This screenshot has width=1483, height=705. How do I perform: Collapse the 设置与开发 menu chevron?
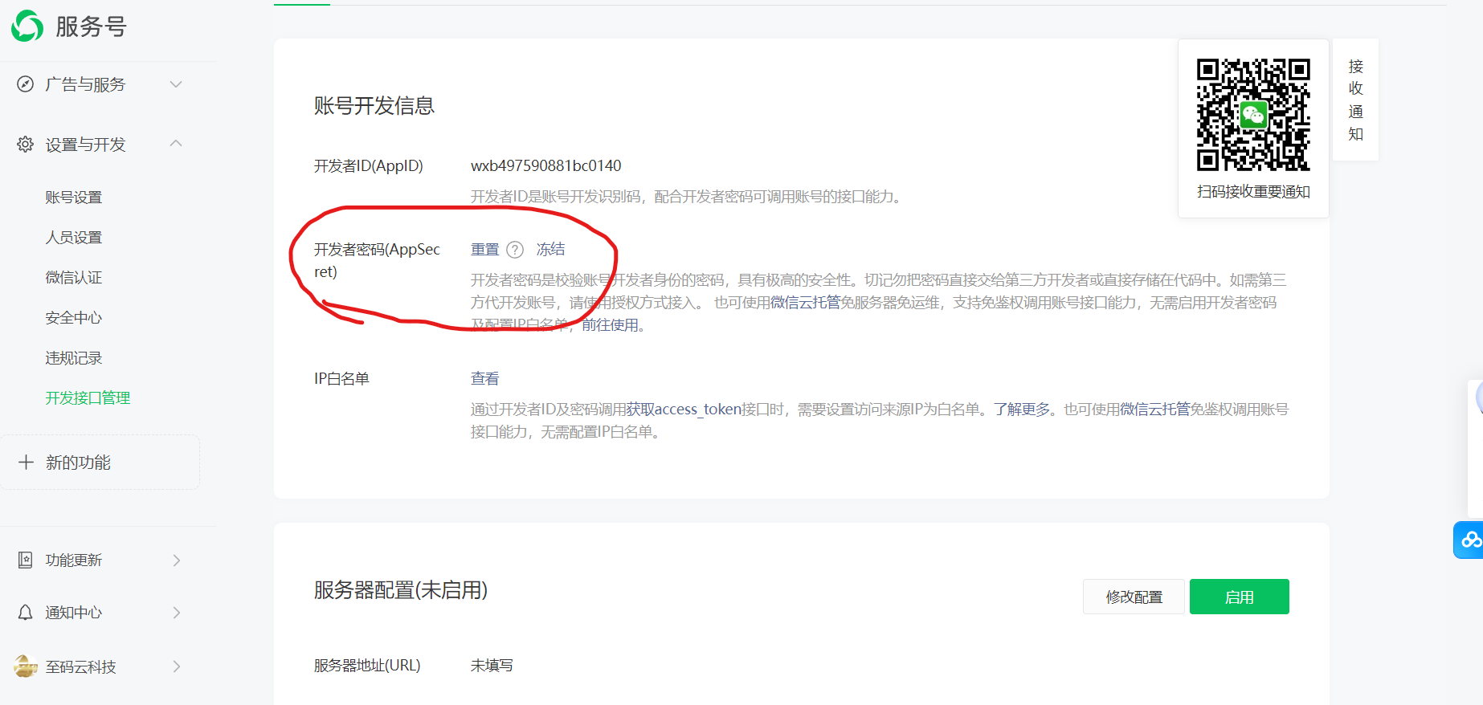[x=176, y=144]
